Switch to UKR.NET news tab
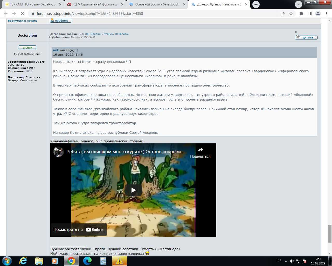Image resolution: width=332 pixels, height=266 pixels. tap(33, 4)
